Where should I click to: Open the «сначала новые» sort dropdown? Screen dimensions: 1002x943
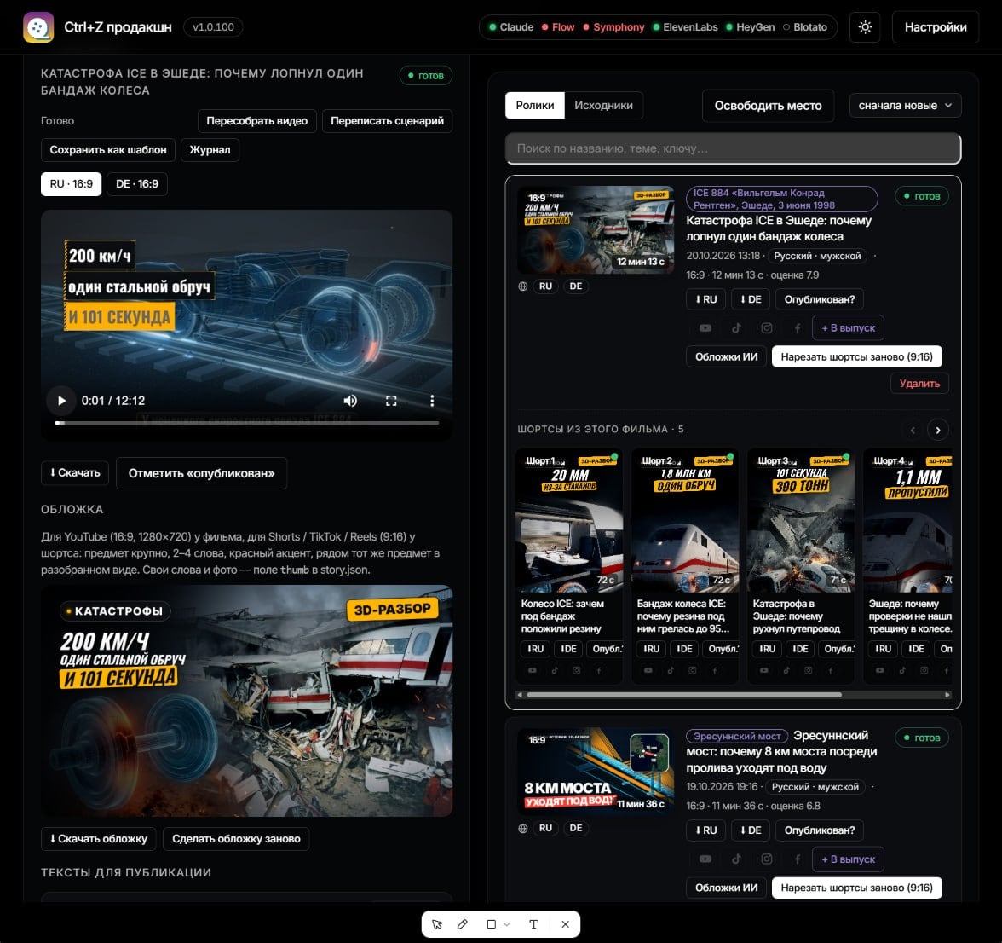tap(905, 106)
